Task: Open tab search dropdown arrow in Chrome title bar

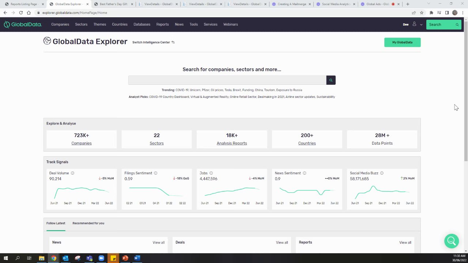Action: (429, 4)
